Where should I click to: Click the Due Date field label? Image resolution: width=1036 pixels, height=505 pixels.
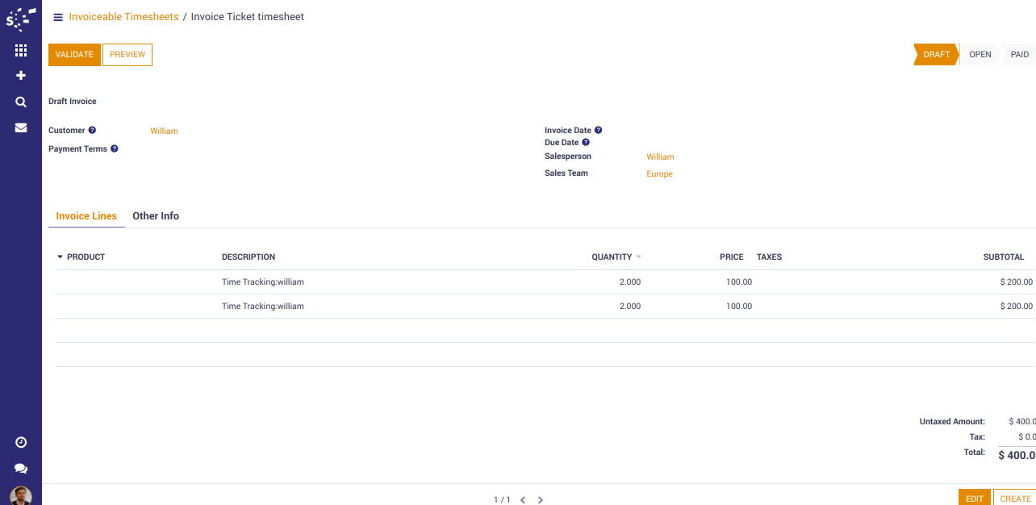pos(562,142)
